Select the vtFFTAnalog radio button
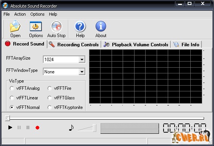The height and width of the screenshot is (146, 214). tap(12, 88)
